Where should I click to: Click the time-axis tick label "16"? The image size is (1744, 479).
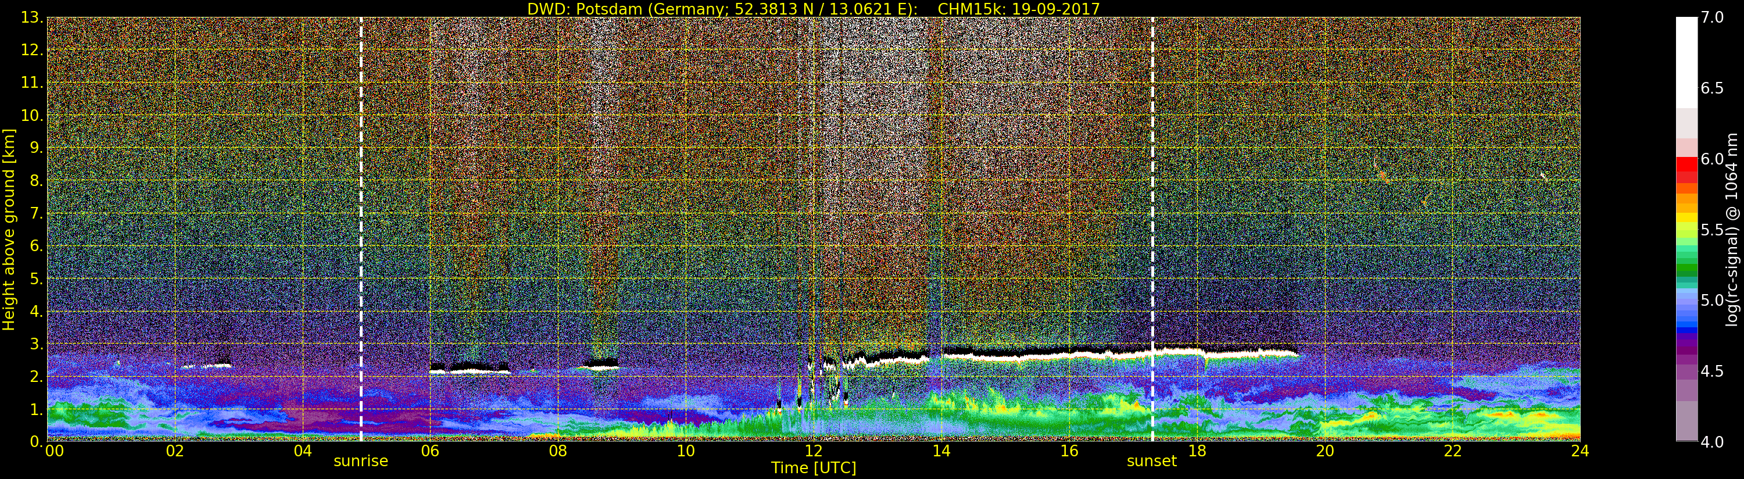coord(1069,451)
